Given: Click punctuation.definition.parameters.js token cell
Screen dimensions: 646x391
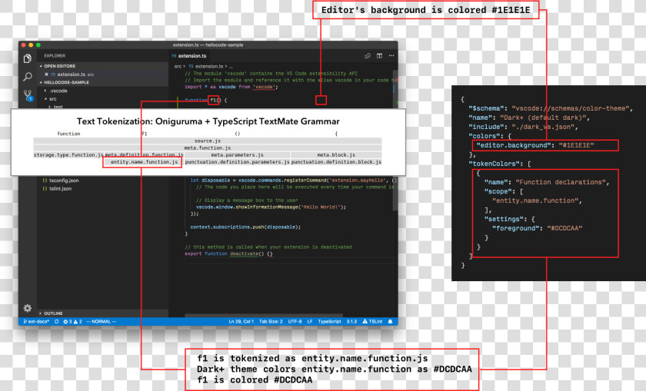Looking at the screenshot, I should [x=238, y=162].
